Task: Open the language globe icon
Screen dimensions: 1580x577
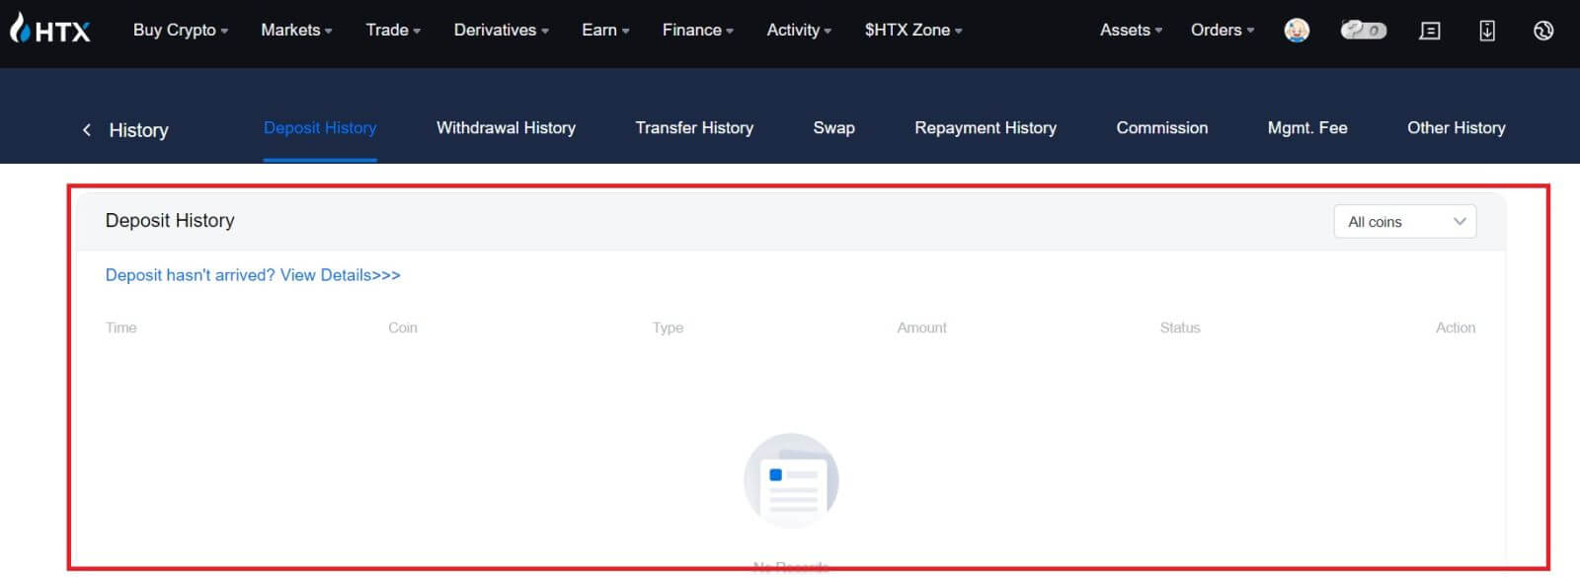Action: [x=1543, y=31]
